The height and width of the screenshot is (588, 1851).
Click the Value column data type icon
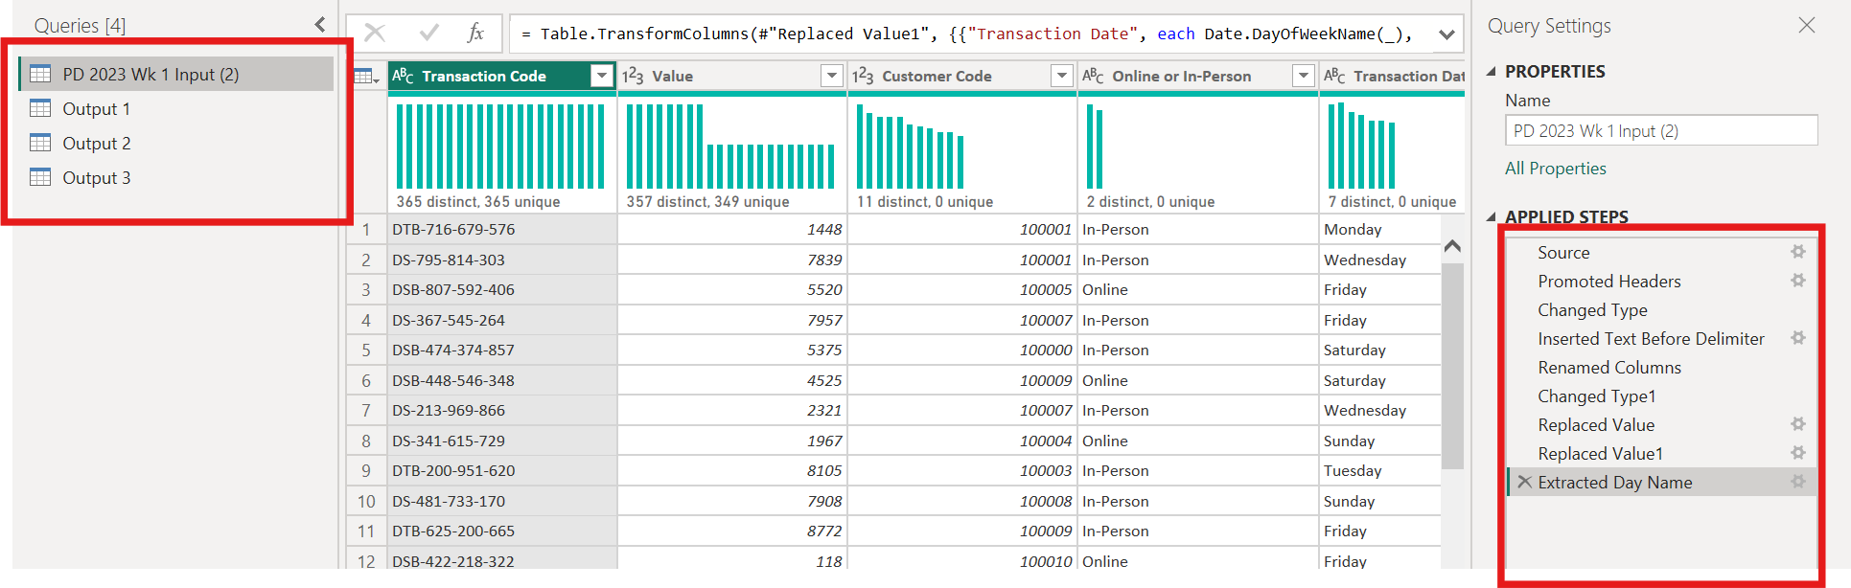click(633, 76)
